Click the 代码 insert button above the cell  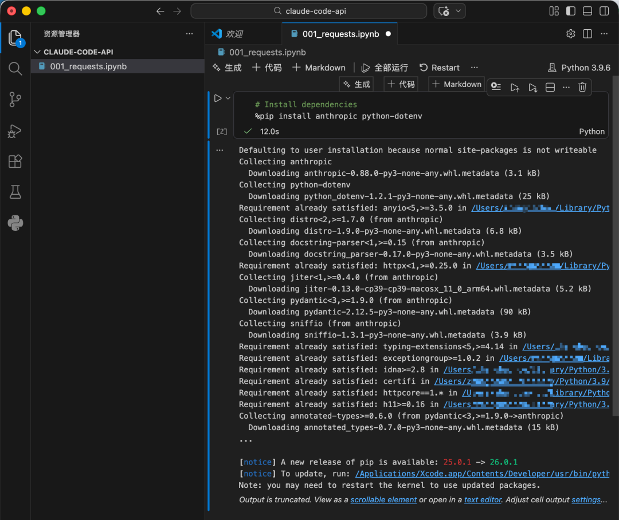[x=401, y=84]
